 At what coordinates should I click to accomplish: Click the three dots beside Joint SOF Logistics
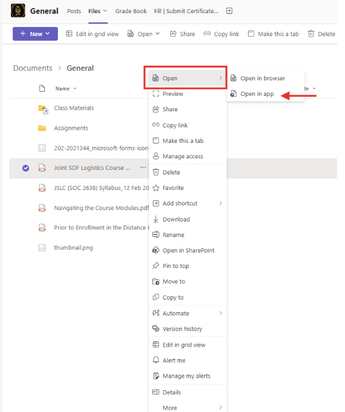coord(142,168)
